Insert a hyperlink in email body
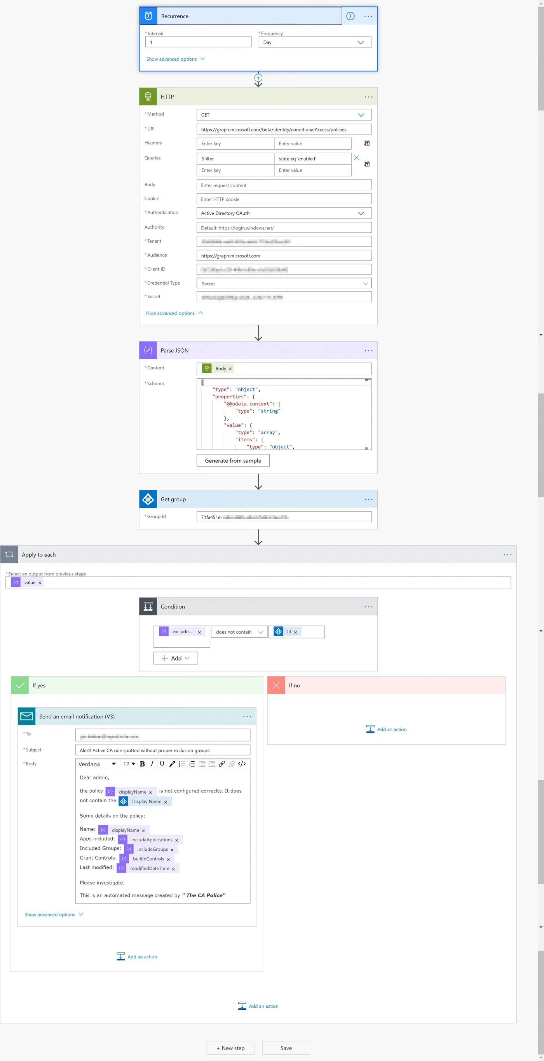Screen dimensions: 544x1061 point(222,764)
